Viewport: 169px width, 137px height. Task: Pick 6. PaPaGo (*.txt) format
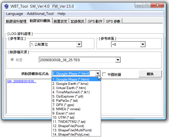76,101
